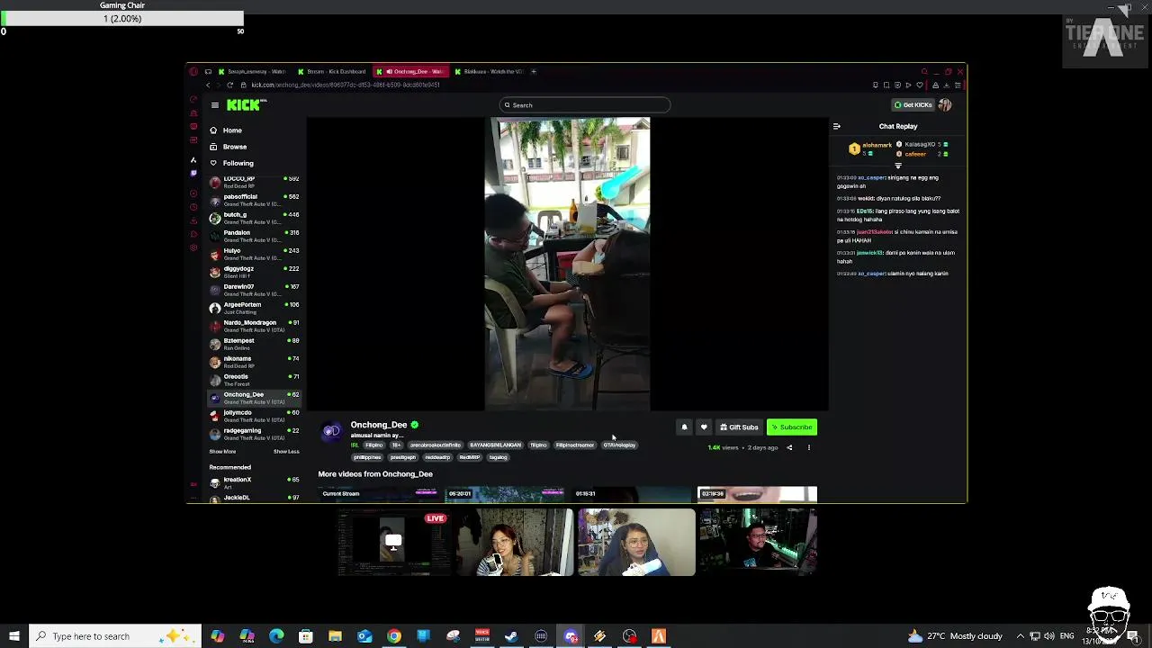The width and height of the screenshot is (1152, 648).
Task: Play the 05:20:01 video thumbnail
Action: 503,494
